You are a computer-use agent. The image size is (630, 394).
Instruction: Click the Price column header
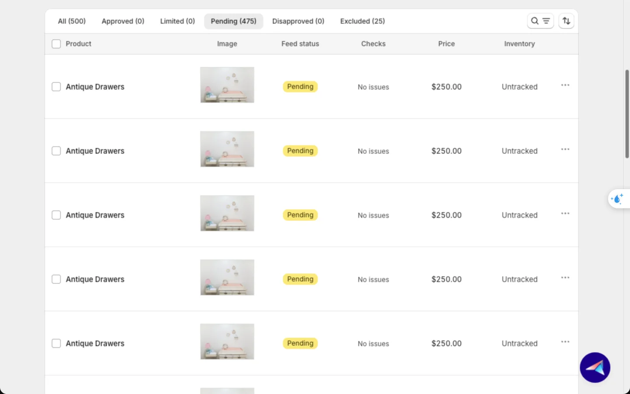[447, 44]
